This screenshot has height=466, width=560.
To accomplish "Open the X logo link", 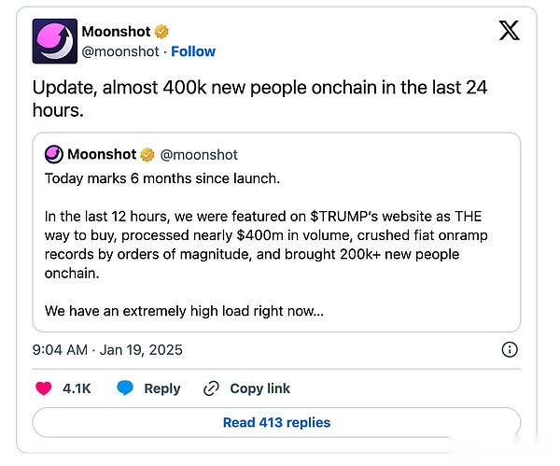I will (509, 31).
